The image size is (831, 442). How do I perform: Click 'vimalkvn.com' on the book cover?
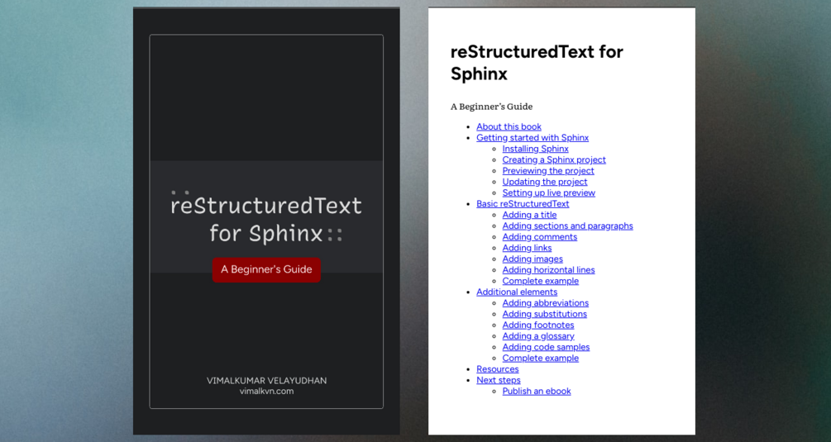266,391
